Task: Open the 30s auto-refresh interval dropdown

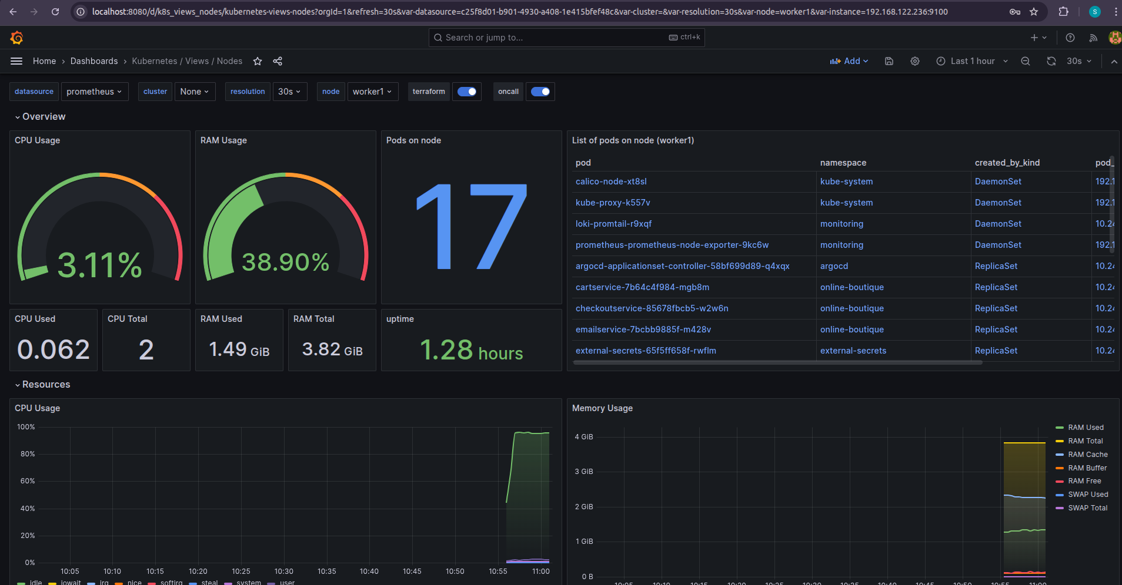Action: (1080, 61)
